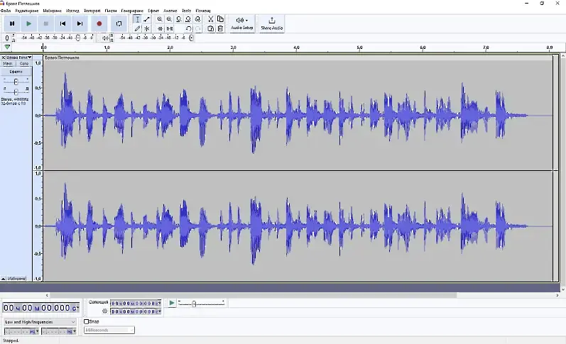Adjust the track gain slider
The width and height of the screenshot is (566, 344).
(16, 82)
